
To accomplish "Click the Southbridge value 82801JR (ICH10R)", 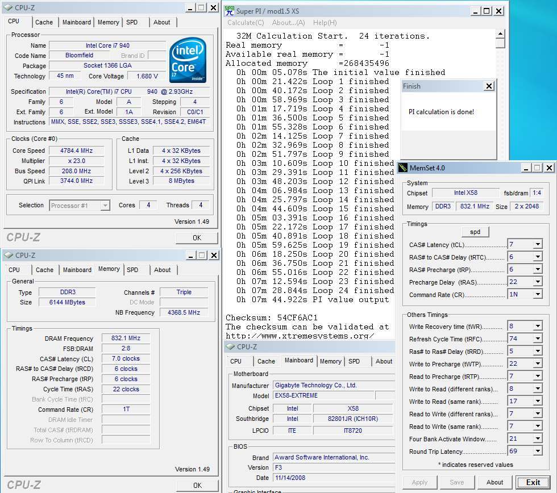I will coord(353,419).
